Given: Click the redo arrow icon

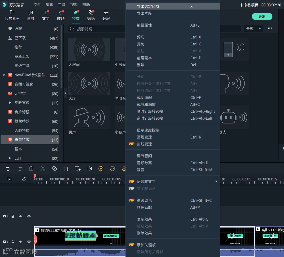Looking at the screenshot, I should [20, 169].
